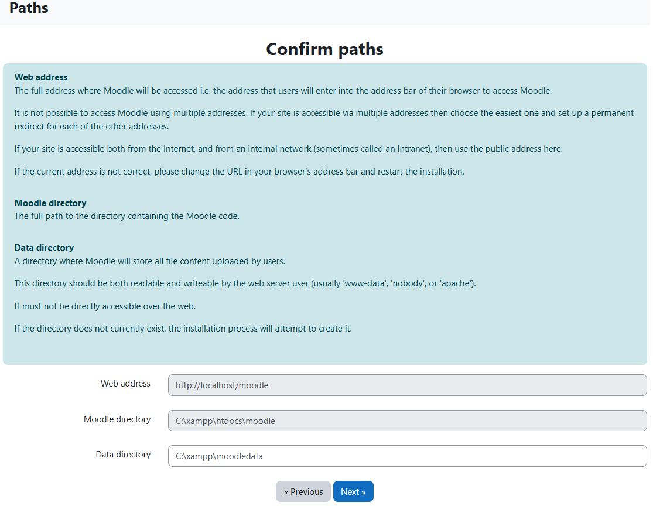The width and height of the screenshot is (653, 509).
Task: Click the text about Moodle storing uploaded files
Action: pos(150,261)
